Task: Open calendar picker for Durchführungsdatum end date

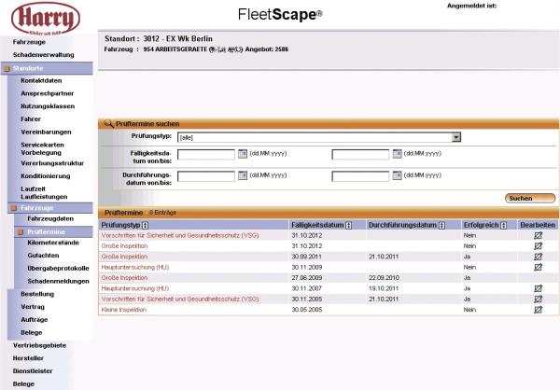Action: (x=398, y=175)
